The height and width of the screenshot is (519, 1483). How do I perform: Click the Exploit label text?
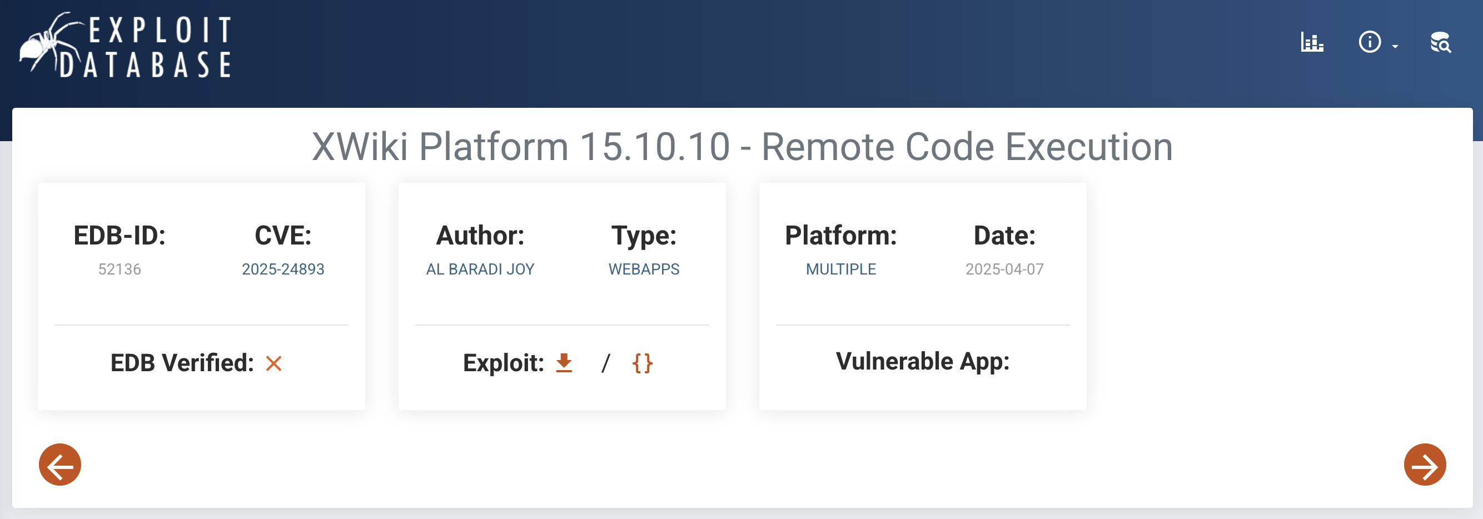coord(503,363)
